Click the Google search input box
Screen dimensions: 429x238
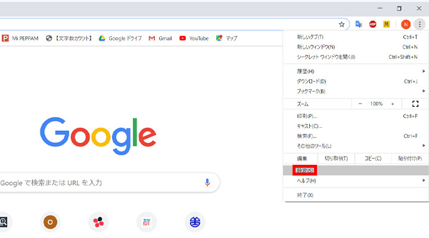(x=110, y=182)
